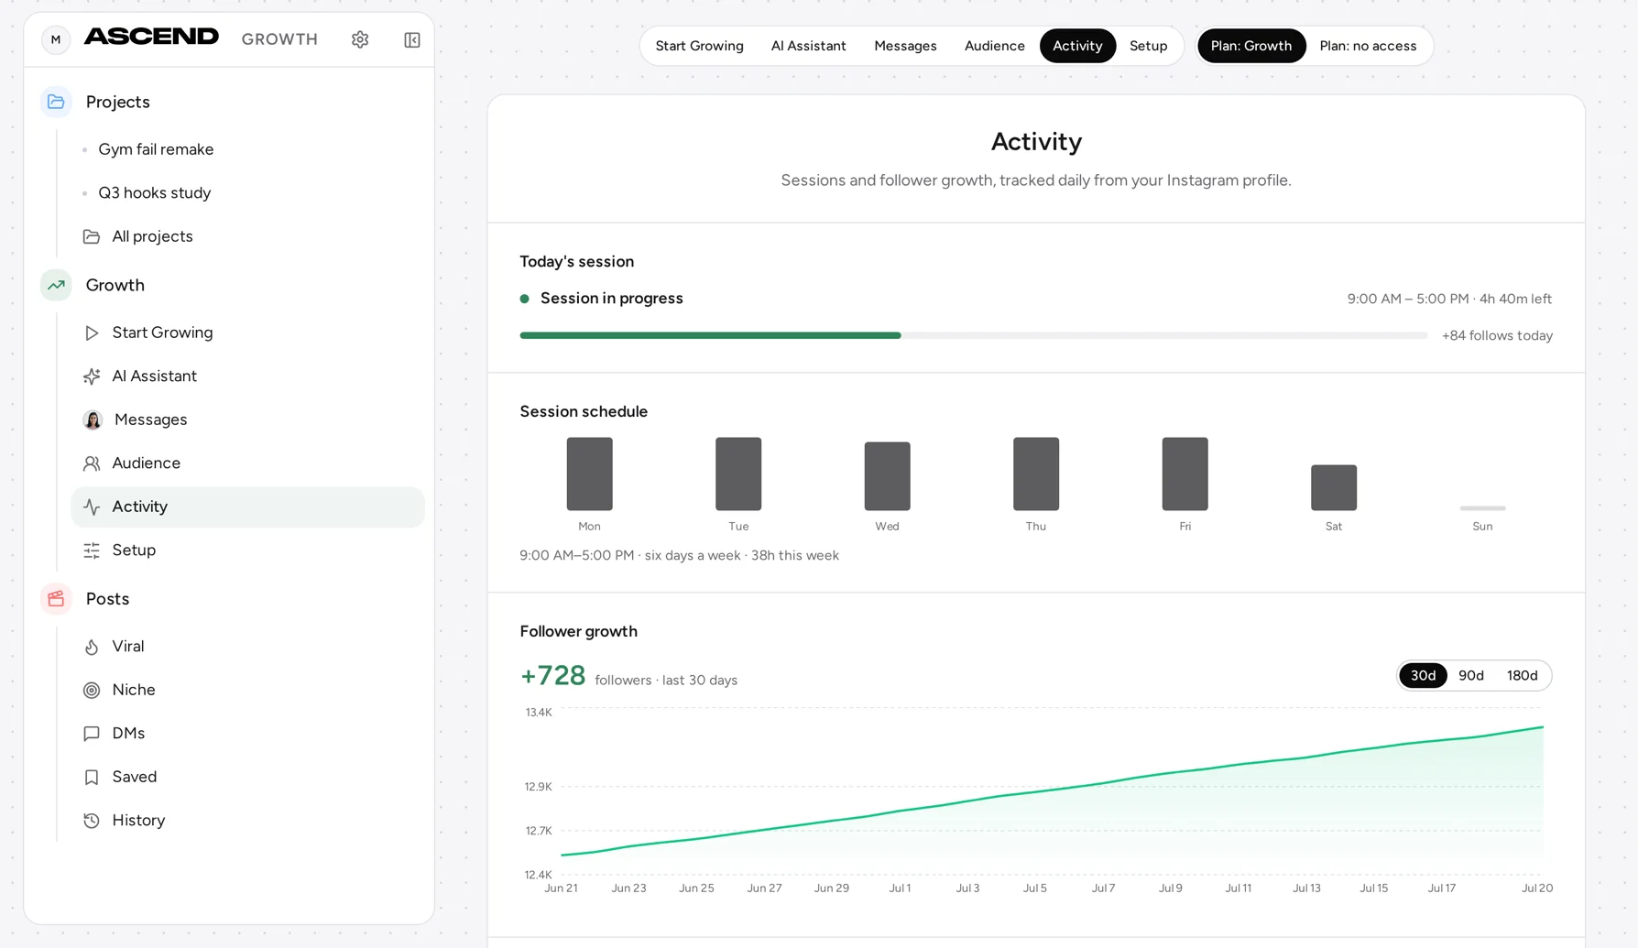Open the Q3 hooks study project
This screenshot has height=948, width=1649.
pos(155,193)
